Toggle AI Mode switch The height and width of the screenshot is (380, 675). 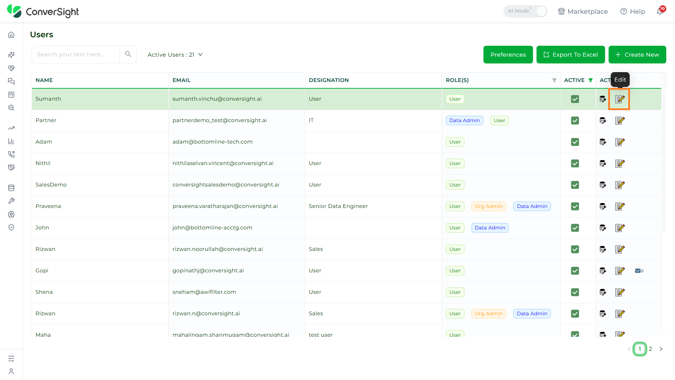tap(525, 11)
